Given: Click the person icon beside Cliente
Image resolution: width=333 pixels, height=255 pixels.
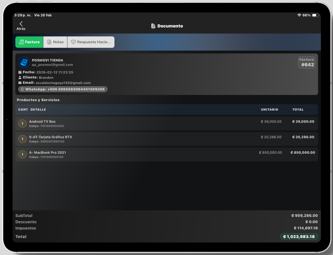Looking at the screenshot, I should point(20,77).
